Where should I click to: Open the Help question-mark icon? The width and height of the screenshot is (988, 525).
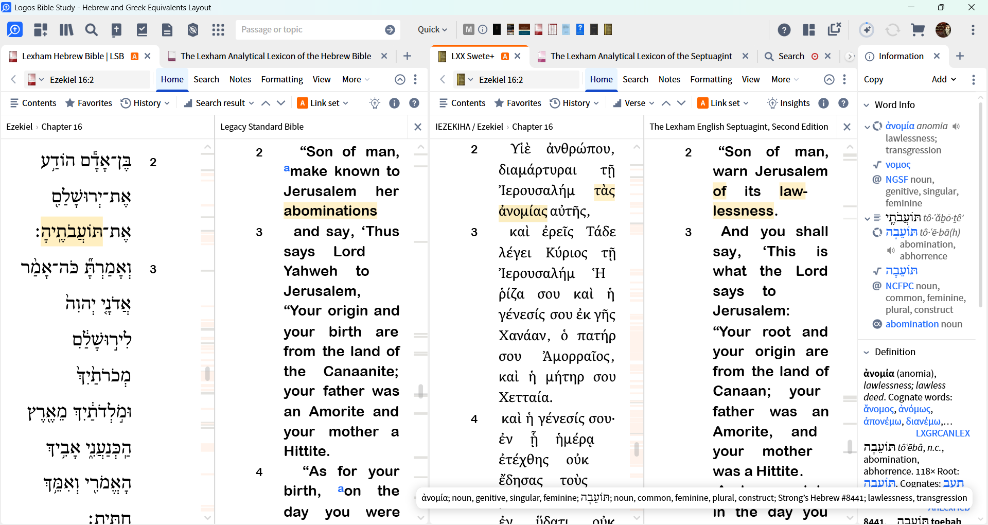pyautogui.click(x=784, y=30)
